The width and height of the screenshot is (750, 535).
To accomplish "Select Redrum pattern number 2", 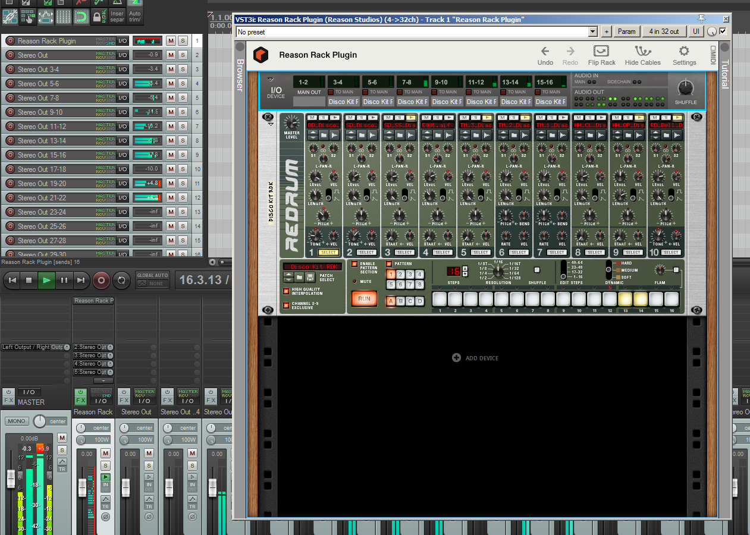I will [x=401, y=274].
